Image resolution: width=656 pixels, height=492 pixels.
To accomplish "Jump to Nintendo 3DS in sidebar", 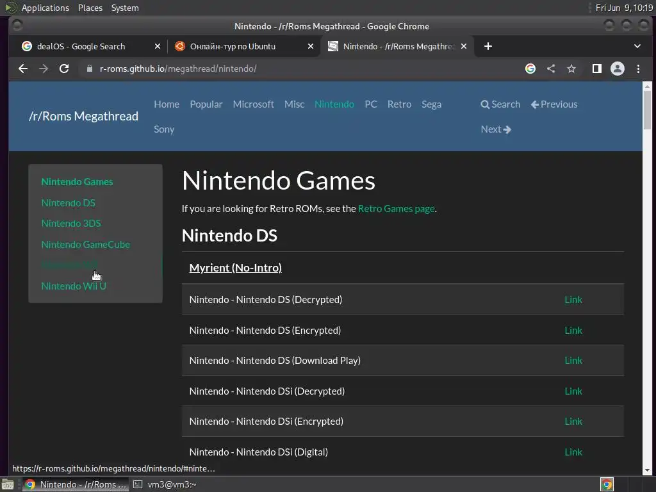I will tap(71, 224).
